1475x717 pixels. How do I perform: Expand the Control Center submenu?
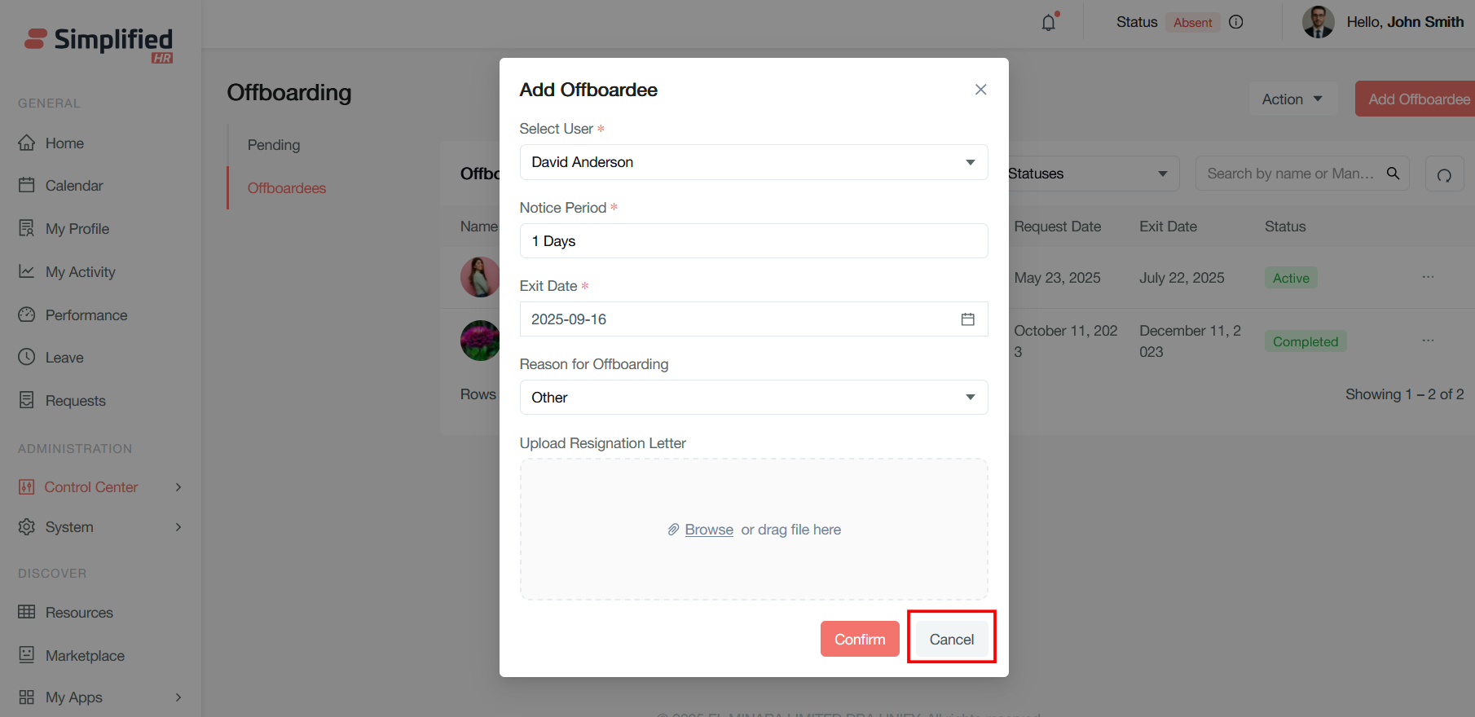[x=178, y=487]
